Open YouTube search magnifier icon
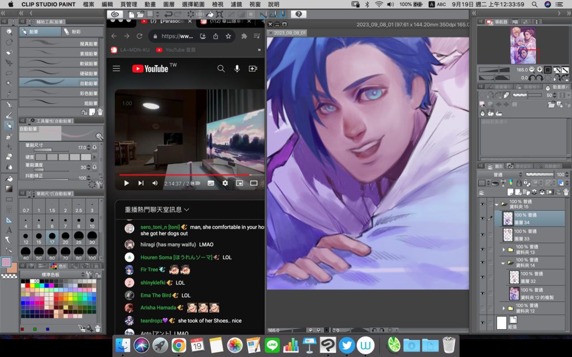This screenshot has width=572, height=357. point(221,69)
